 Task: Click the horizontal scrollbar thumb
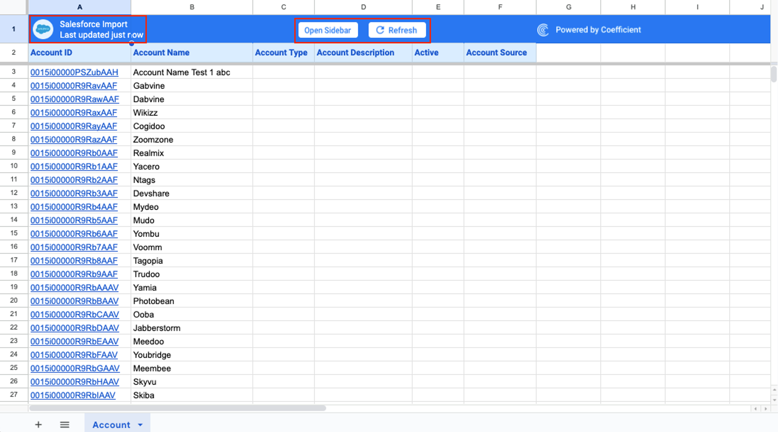tap(178, 408)
